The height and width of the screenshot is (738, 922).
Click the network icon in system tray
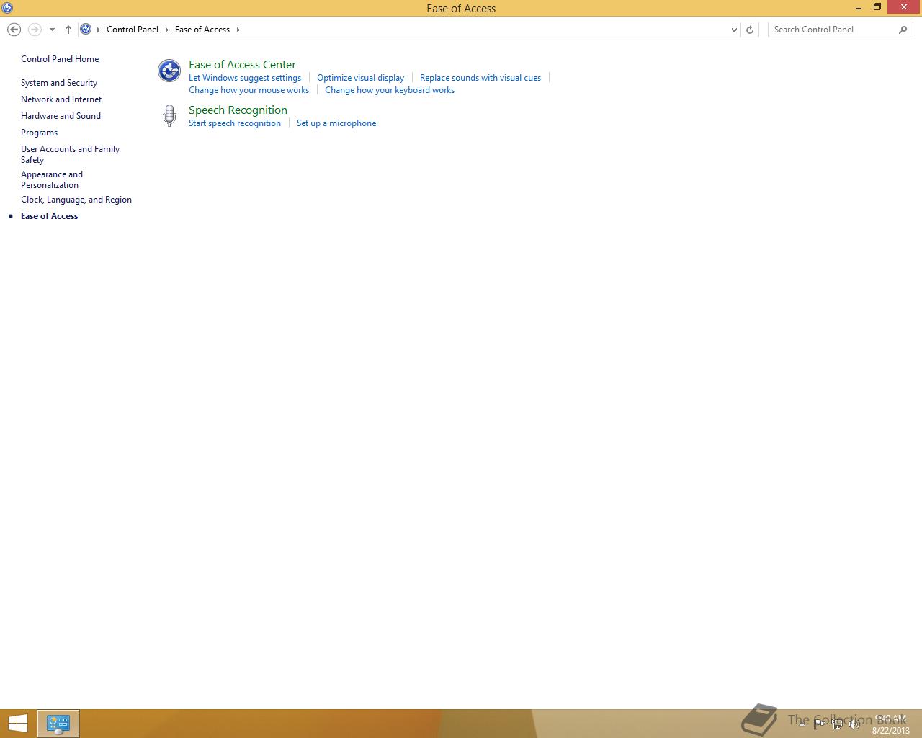[x=836, y=724]
